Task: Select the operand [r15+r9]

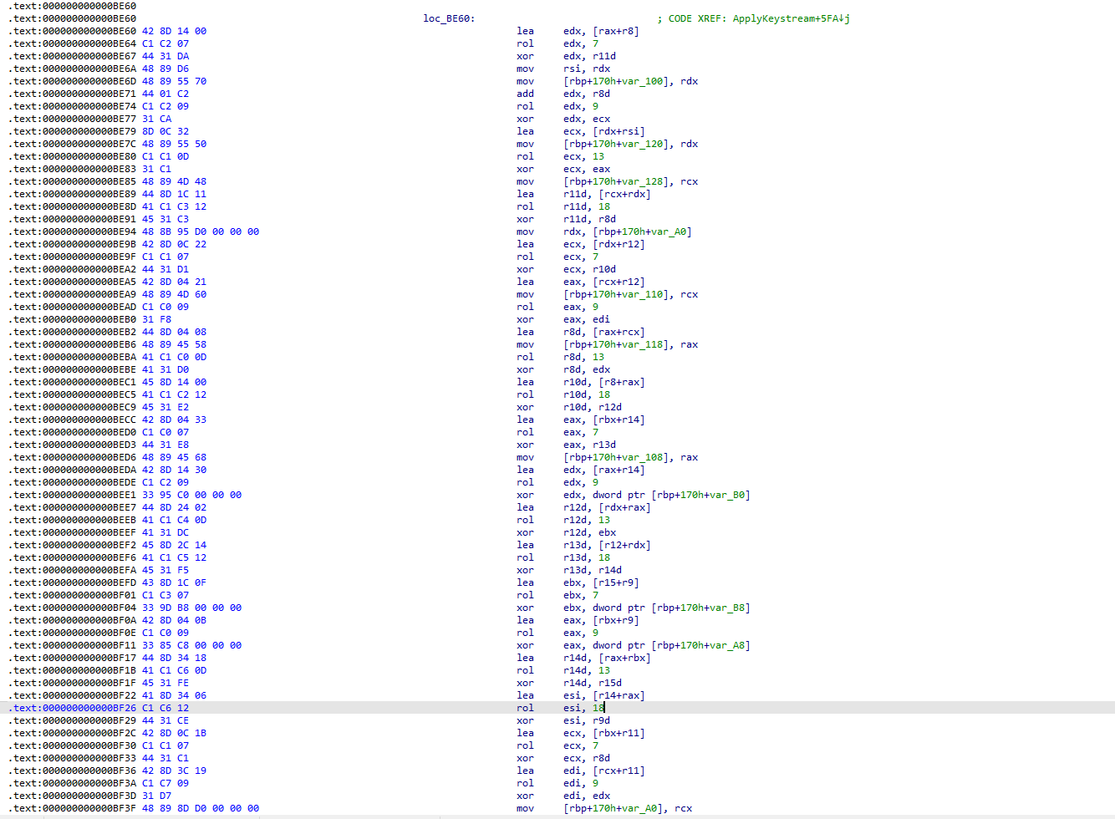Action: pos(616,582)
